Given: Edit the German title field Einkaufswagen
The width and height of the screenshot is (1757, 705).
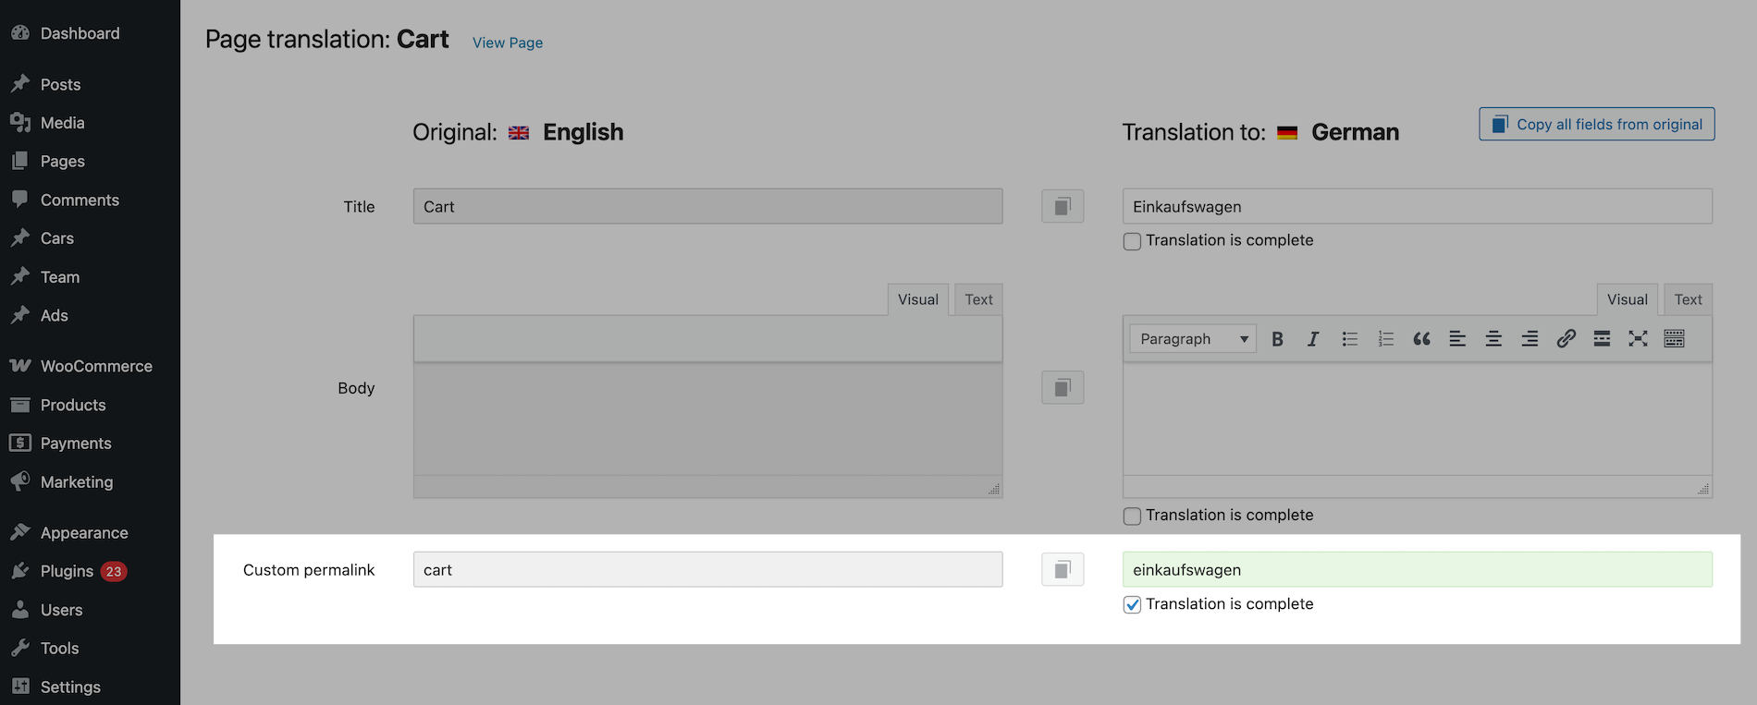Looking at the screenshot, I should [x=1418, y=206].
